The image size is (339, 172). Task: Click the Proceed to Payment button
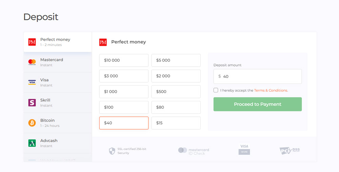pyautogui.click(x=258, y=104)
